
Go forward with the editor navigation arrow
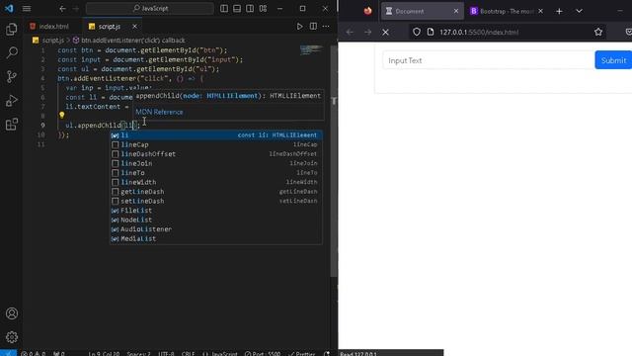click(x=76, y=9)
